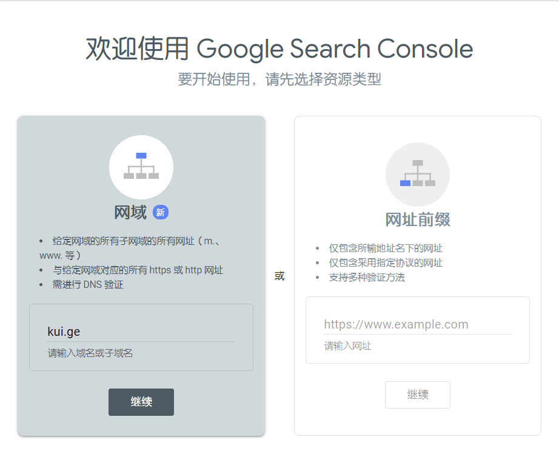The height and width of the screenshot is (454, 559).
Task: Click the 需进行 DNS 验证 bullet text
Action: click(88, 285)
